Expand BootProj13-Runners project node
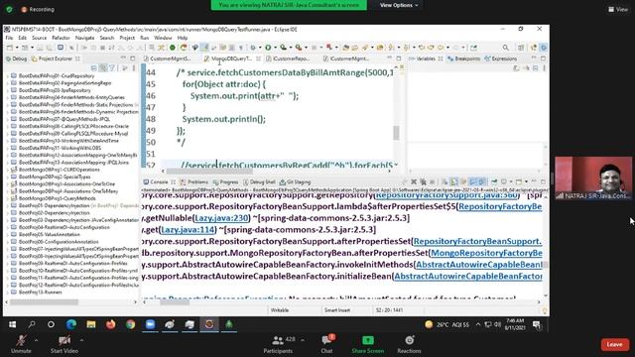The image size is (635, 357). point(8,293)
